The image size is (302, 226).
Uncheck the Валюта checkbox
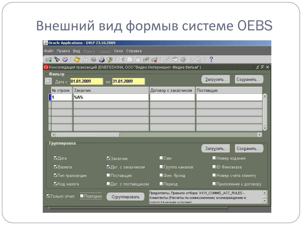(55, 167)
